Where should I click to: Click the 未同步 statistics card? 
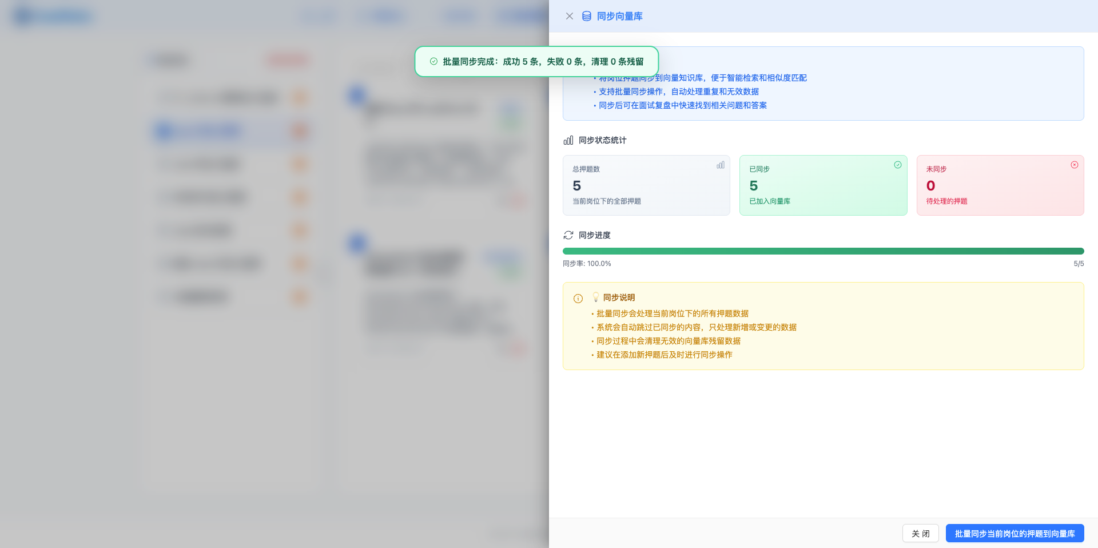[x=1000, y=185]
